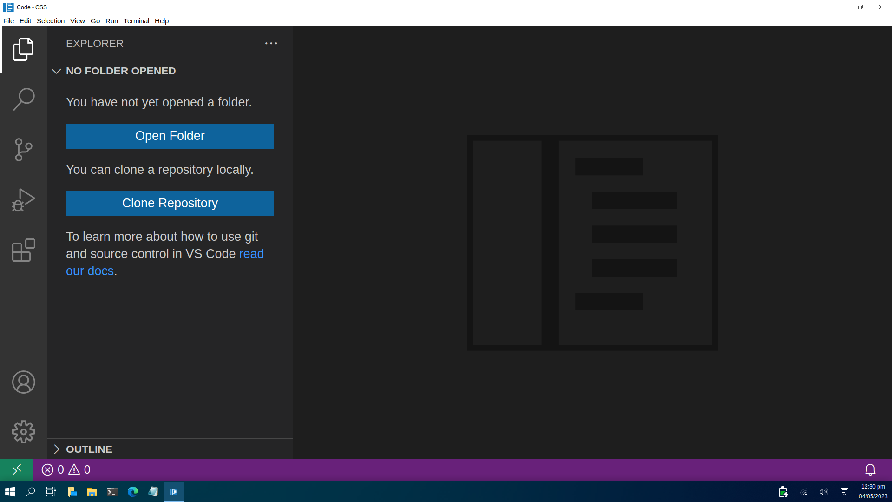Follow the read our docs link

click(251, 254)
